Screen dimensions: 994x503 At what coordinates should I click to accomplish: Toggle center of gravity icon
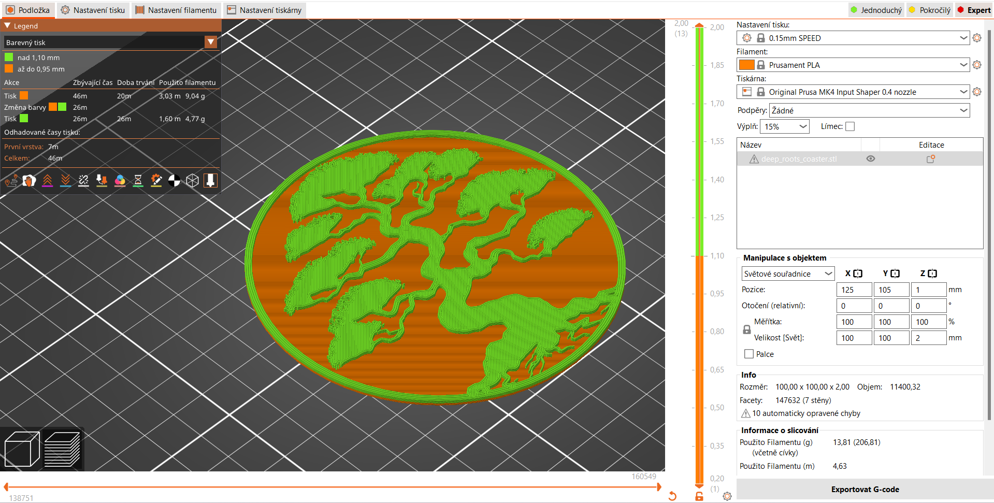coord(174,180)
